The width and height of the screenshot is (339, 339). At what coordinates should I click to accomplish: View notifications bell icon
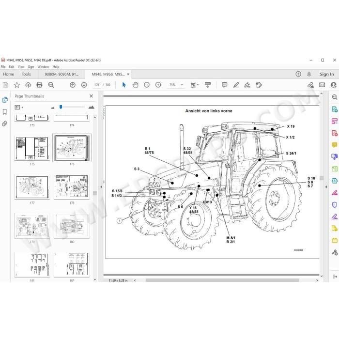coord(309,74)
